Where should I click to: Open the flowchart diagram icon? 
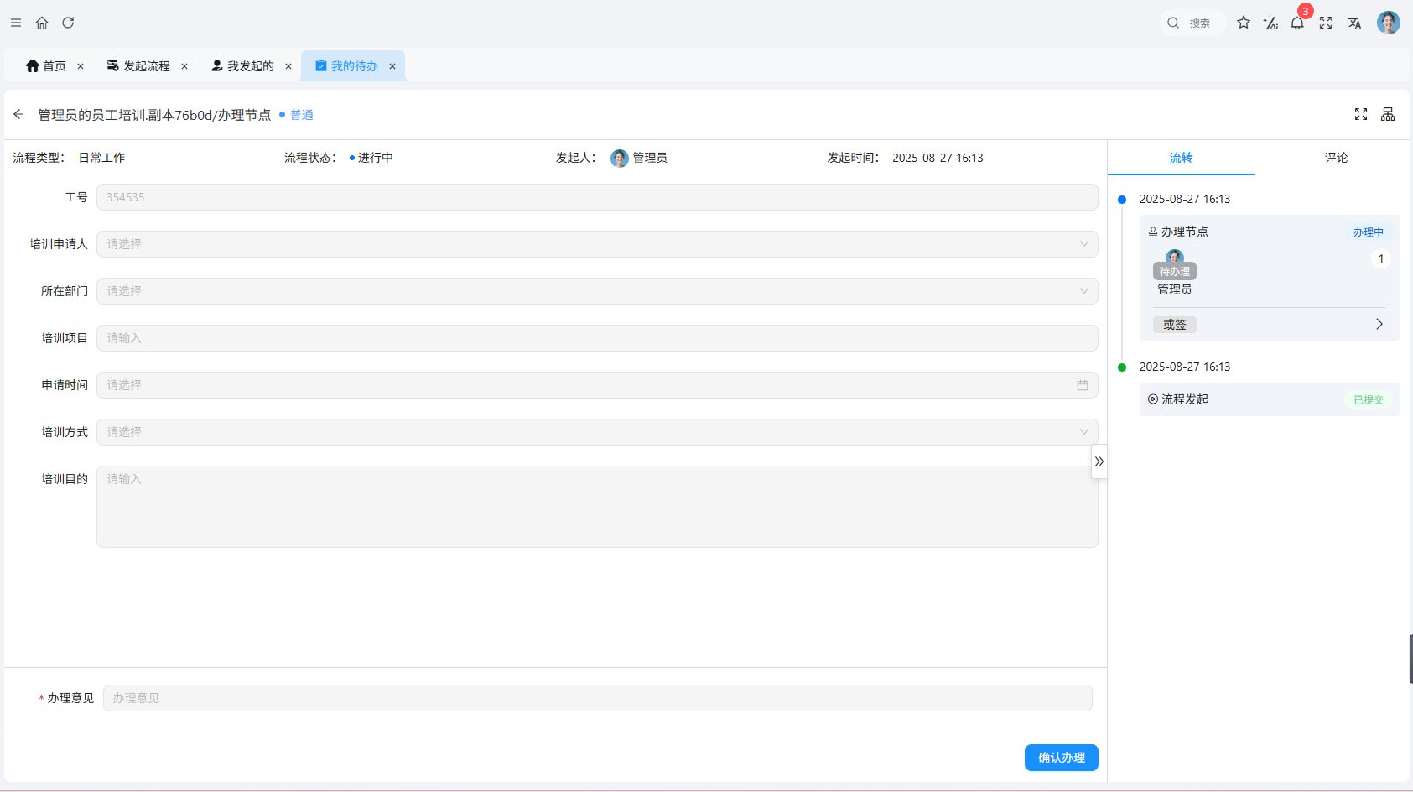tap(1388, 114)
